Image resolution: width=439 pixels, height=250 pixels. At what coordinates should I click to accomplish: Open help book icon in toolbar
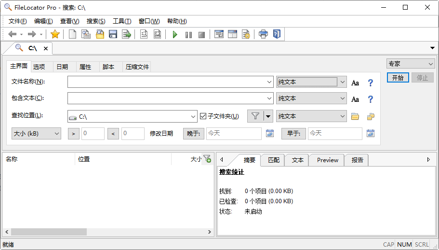pyautogui.click(x=277, y=34)
